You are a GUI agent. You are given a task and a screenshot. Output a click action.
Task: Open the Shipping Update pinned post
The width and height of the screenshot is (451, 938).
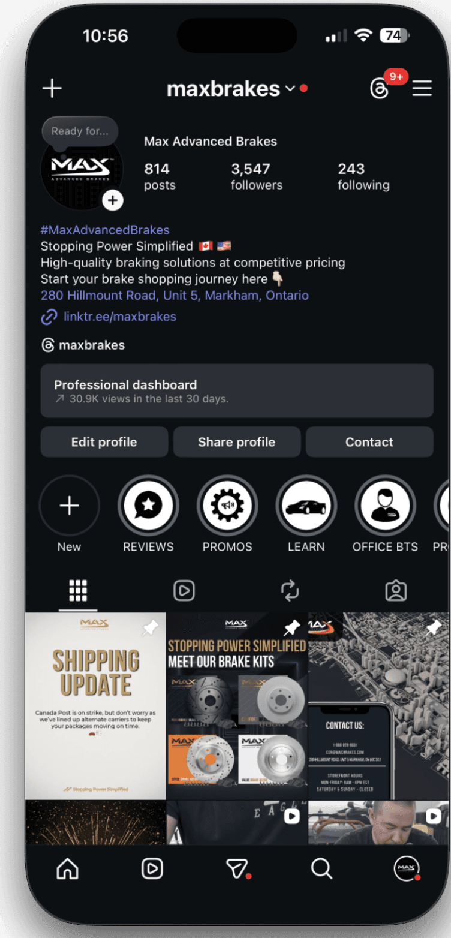point(95,706)
